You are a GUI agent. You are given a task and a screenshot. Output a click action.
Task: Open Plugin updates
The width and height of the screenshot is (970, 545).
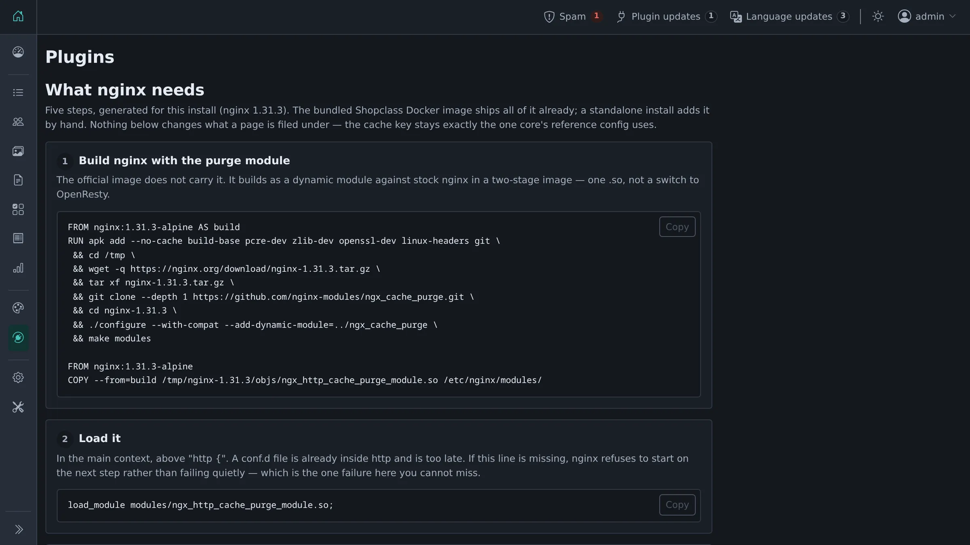click(x=667, y=17)
